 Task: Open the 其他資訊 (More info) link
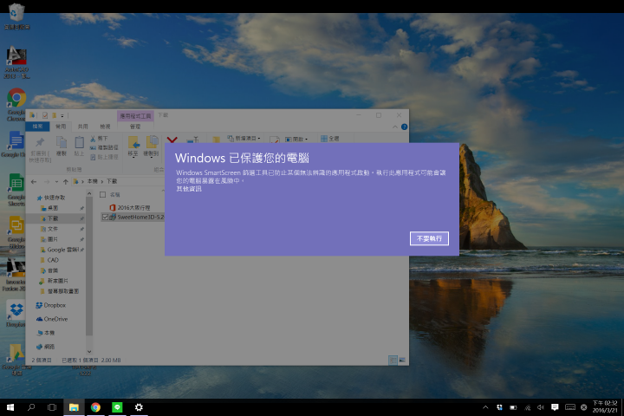189,189
